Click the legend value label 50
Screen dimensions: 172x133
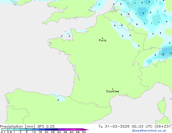[x=84, y=132]
